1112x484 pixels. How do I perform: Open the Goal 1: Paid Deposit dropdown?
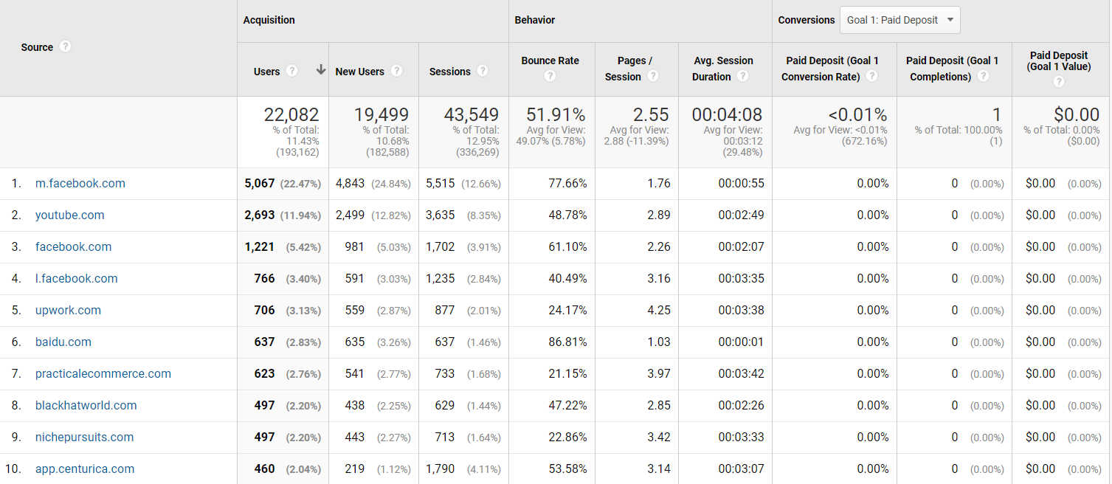900,20
